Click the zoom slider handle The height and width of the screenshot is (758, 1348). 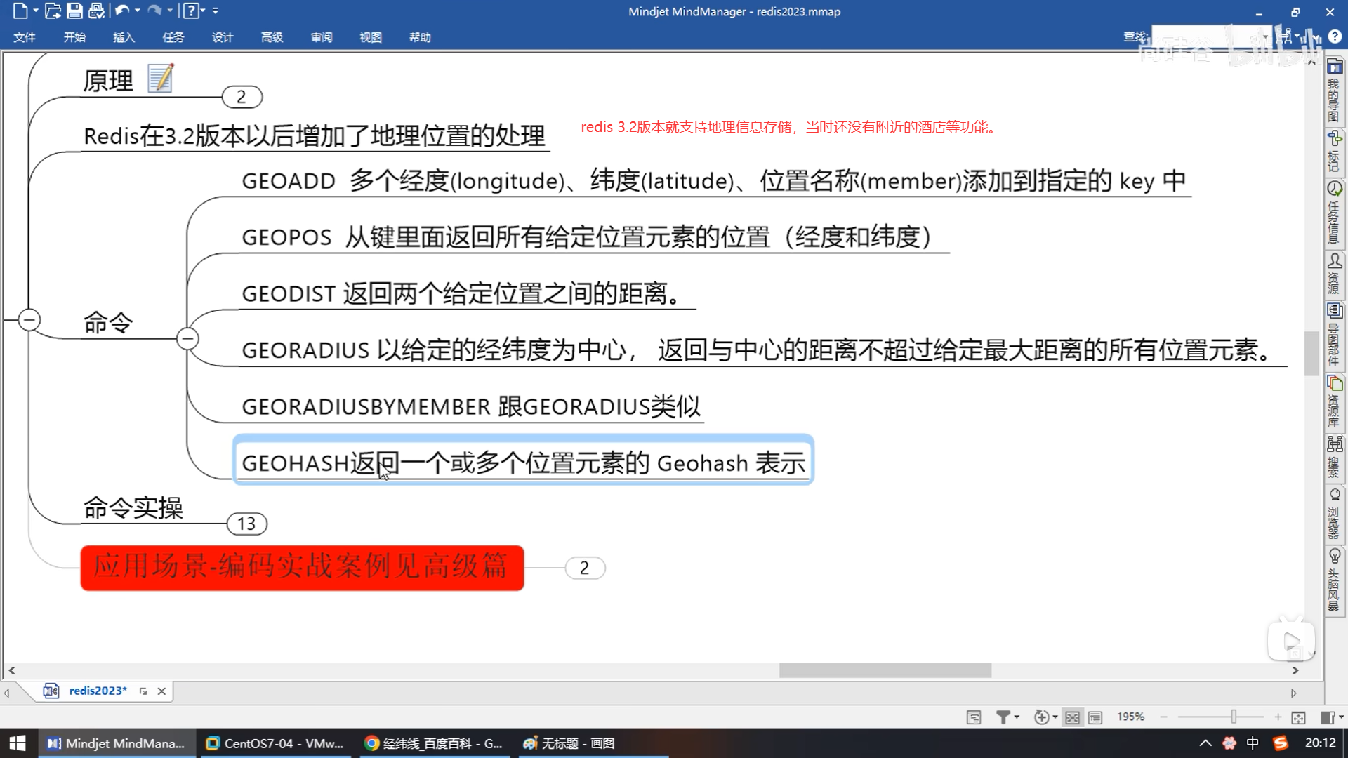1233,717
